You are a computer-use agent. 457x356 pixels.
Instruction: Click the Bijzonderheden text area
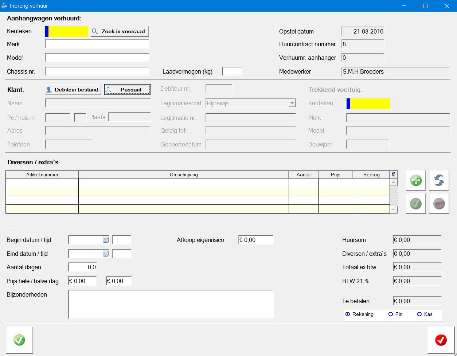pyautogui.click(x=171, y=304)
